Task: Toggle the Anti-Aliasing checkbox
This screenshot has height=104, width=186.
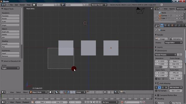Action: (x=158, y=83)
